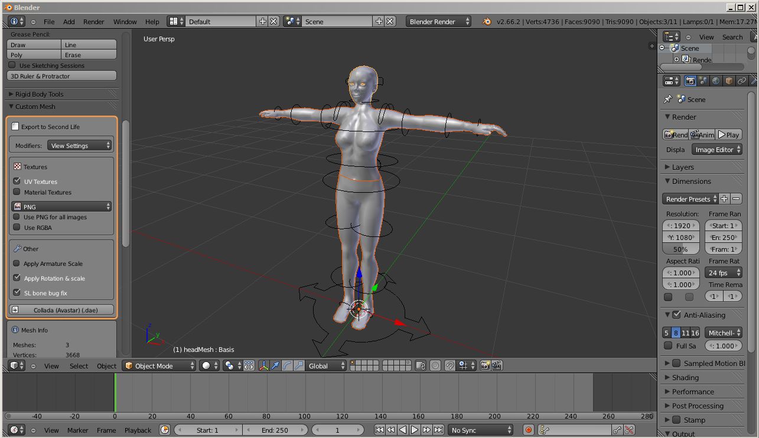Expand the Rigid Body Tools panel
The image size is (759, 438).
point(39,94)
